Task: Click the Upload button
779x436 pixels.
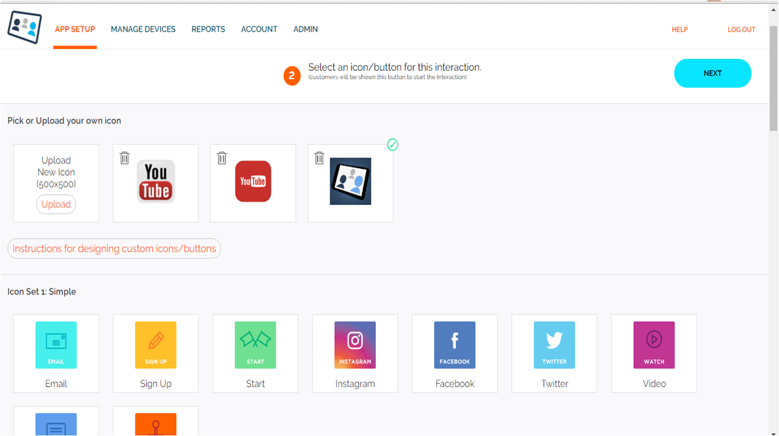Action: click(56, 204)
